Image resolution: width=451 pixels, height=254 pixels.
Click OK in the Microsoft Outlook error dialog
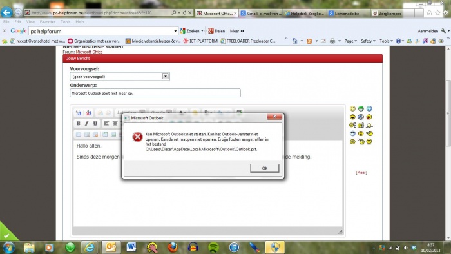coord(264,168)
